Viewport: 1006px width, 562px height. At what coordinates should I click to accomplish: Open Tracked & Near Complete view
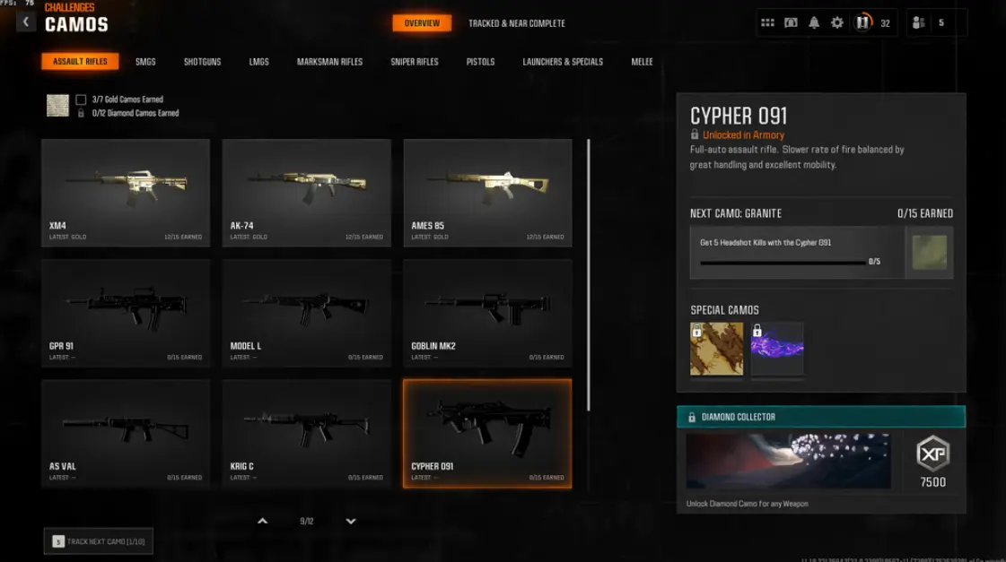click(x=517, y=23)
